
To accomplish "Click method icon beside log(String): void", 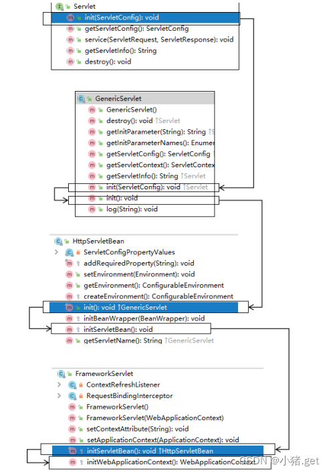I will [x=92, y=209].
